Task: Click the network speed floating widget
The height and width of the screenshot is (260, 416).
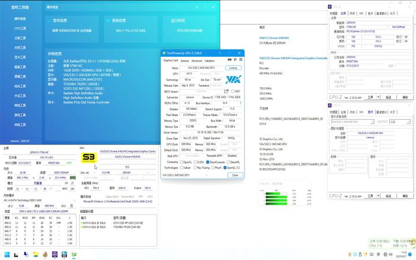Action: tap(391, 243)
